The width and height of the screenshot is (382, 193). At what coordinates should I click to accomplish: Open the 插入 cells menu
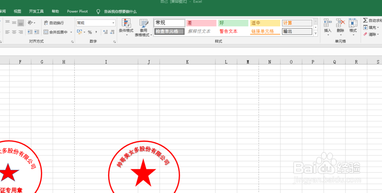[328, 27]
